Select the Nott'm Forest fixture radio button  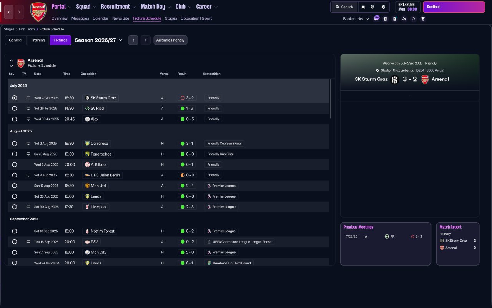(x=15, y=231)
